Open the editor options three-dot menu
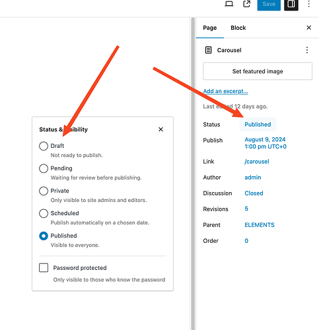Viewport: 319px width, 330px height. pyautogui.click(x=308, y=4)
